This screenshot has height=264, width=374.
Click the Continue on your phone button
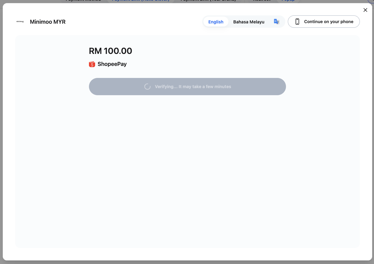(324, 22)
